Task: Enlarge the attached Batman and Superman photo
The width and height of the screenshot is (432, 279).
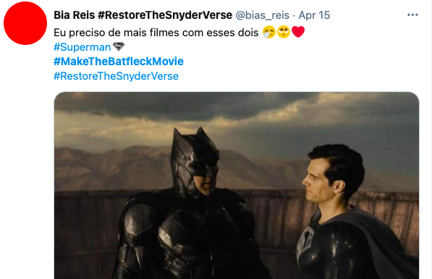Action: [237, 186]
